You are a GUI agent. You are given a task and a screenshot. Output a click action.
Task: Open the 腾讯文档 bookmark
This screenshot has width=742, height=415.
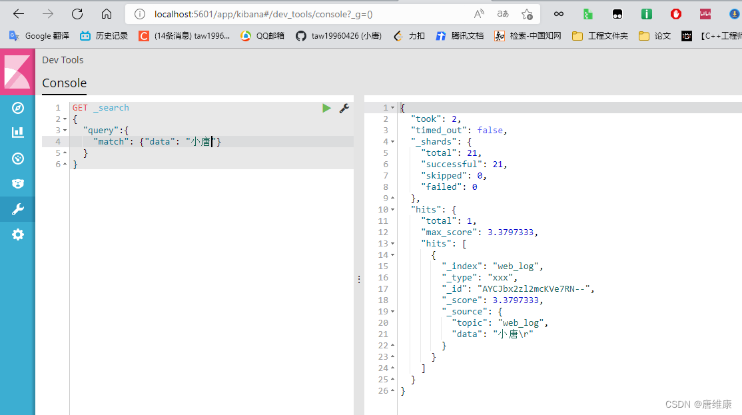[x=460, y=36]
